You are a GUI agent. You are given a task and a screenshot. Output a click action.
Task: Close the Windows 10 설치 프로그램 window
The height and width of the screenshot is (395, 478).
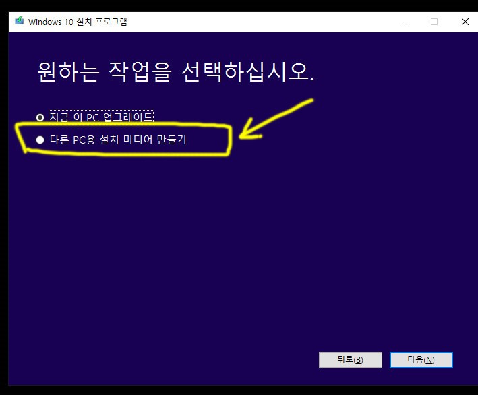tap(465, 22)
